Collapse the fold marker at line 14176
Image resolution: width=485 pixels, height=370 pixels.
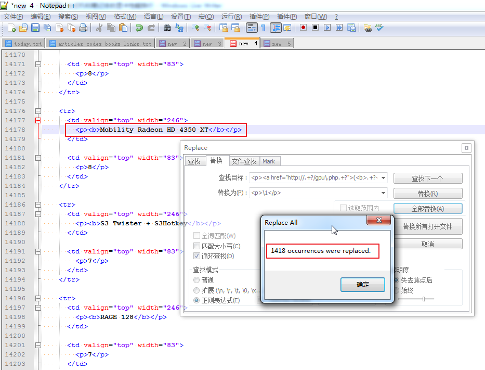tap(38, 111)
